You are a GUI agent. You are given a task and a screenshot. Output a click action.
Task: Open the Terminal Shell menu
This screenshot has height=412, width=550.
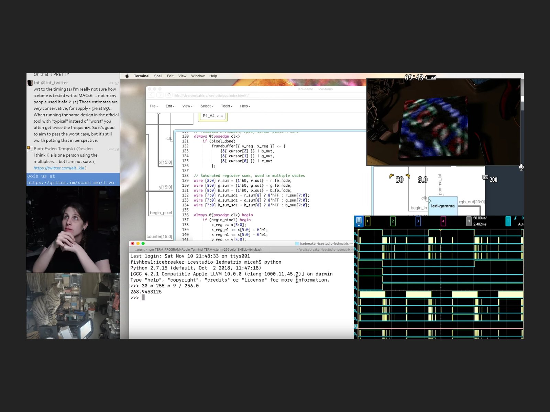pyautogui.click(x=158, y=76)
